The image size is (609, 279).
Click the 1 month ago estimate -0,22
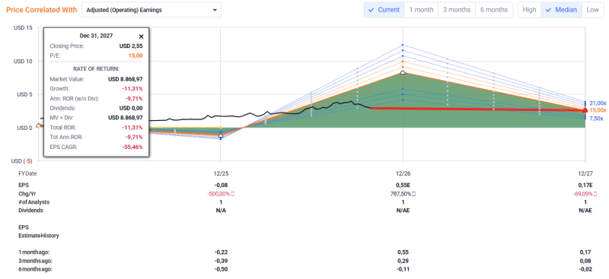point(221,252)
